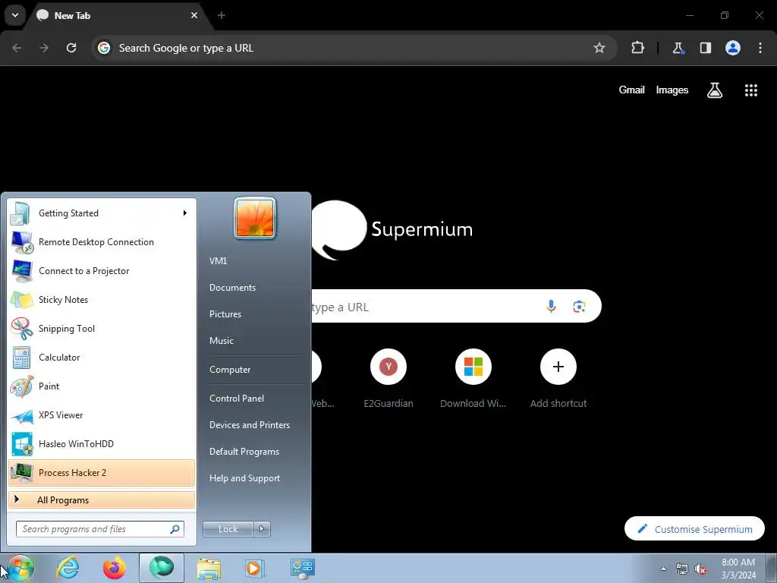
Task: Open a new tab with plus button
Action: [x=222, y=15]
